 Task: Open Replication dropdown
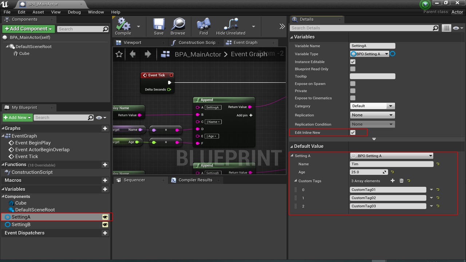click(x=372, y=115)
